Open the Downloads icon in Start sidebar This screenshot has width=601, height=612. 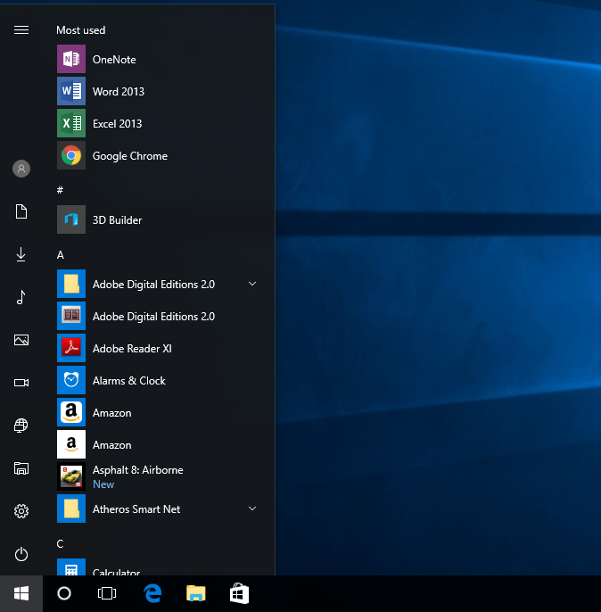[x=21, y=254]
